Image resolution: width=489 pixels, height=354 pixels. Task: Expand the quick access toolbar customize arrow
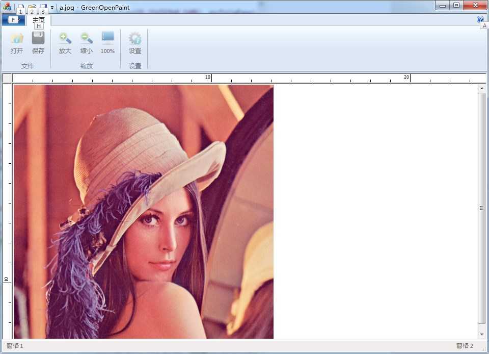[x=52, y=7]
